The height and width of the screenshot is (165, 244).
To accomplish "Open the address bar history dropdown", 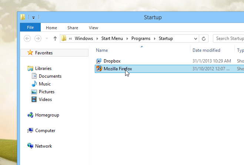I will (x=195, y=38).
